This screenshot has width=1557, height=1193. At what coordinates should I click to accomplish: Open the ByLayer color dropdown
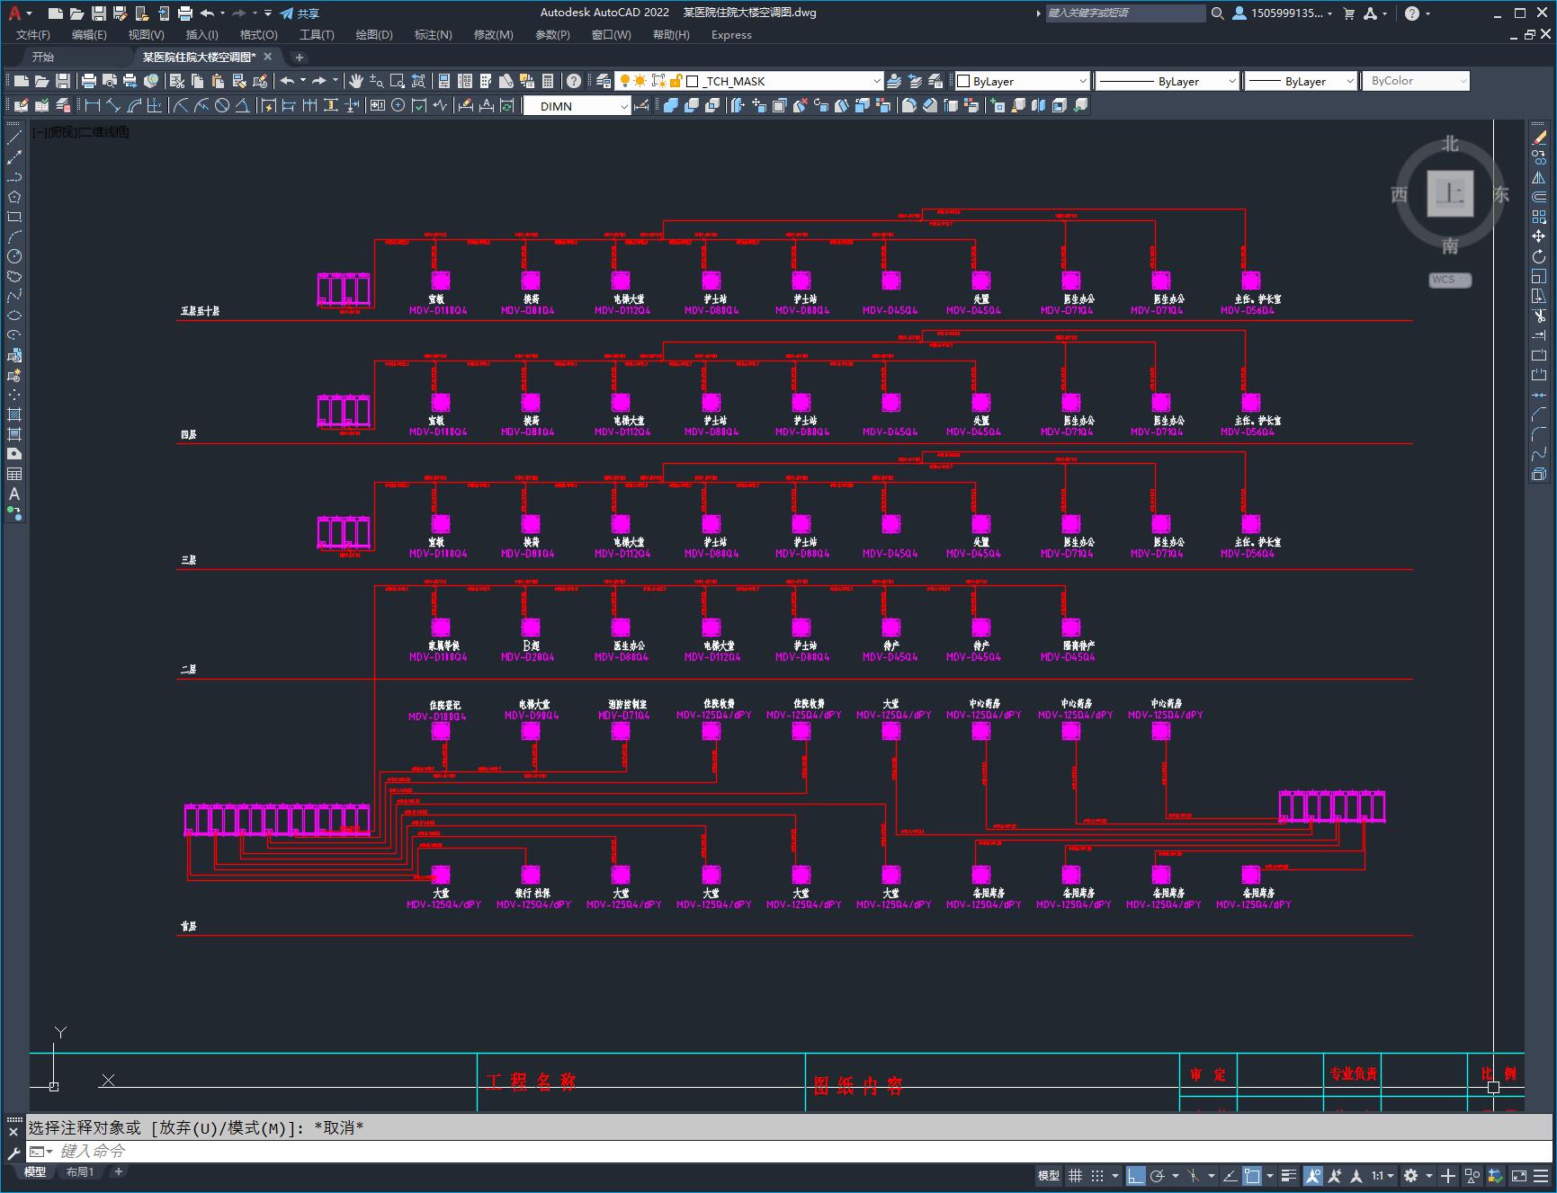click(1022, 81)
